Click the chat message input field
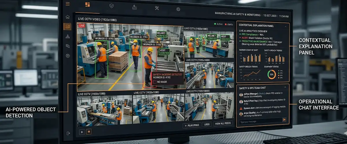The image size is (347, 144). pyautogui.click(x=259, y=122)
